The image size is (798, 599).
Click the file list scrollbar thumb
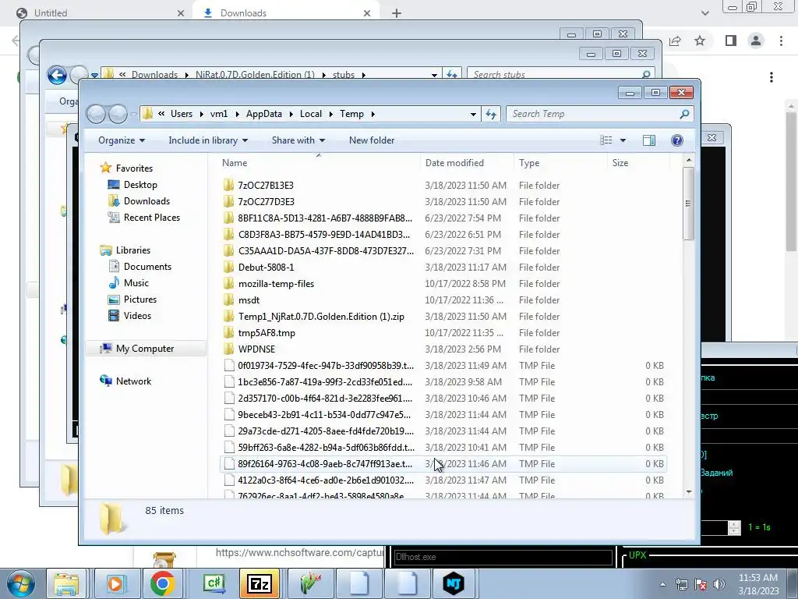point(689,204)
